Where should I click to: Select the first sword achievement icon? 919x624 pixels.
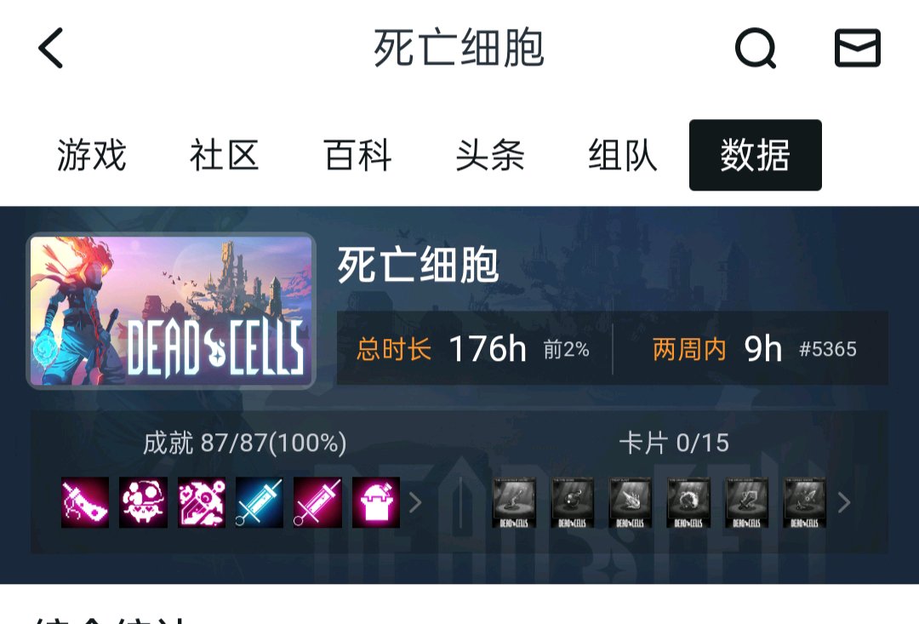[85, 502]
